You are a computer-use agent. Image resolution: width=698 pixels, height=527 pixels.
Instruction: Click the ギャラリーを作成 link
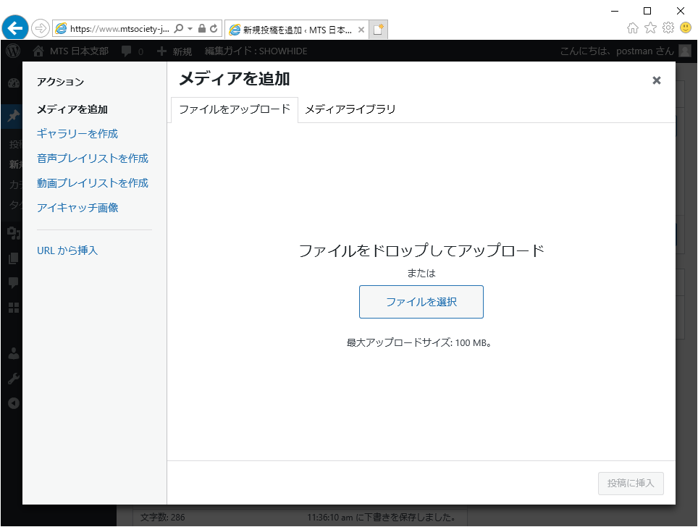click(77, 134)
